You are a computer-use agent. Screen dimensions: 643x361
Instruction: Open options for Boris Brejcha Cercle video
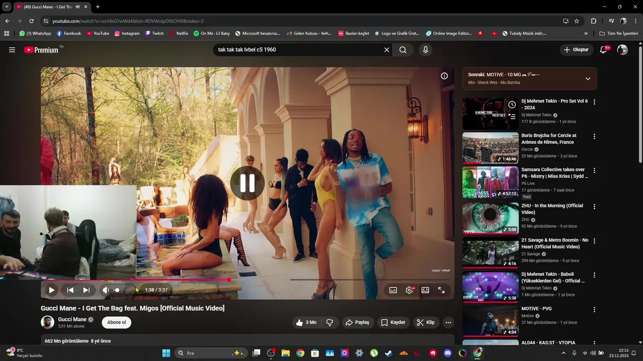coord(594,136)
